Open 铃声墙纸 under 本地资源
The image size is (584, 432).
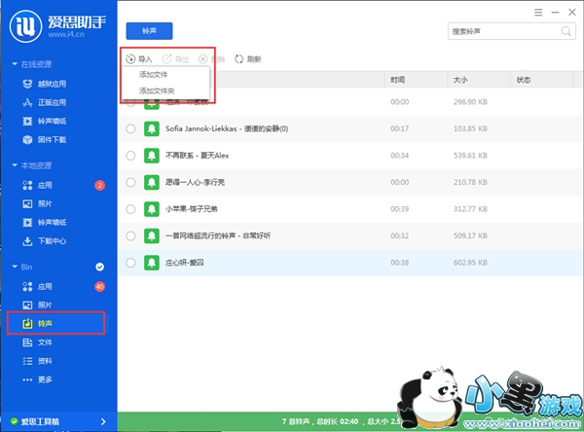(x=45, y=223)
